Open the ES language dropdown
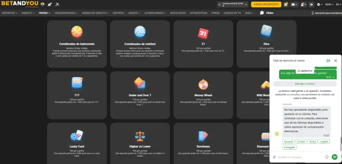The image size is (342, 164). (x=339, y=4)
